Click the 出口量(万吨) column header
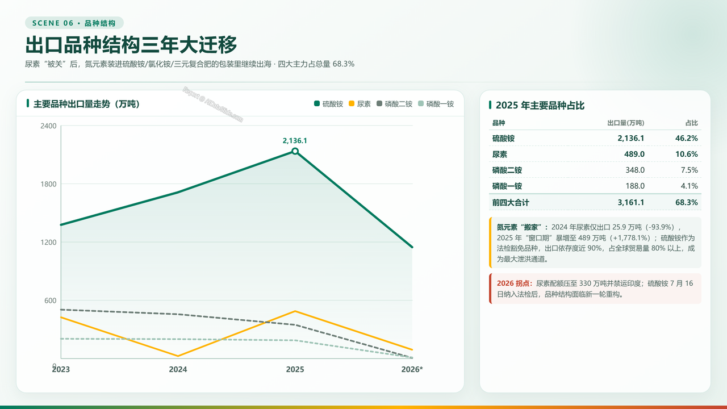The image size is (727, 409). [626, 123]
